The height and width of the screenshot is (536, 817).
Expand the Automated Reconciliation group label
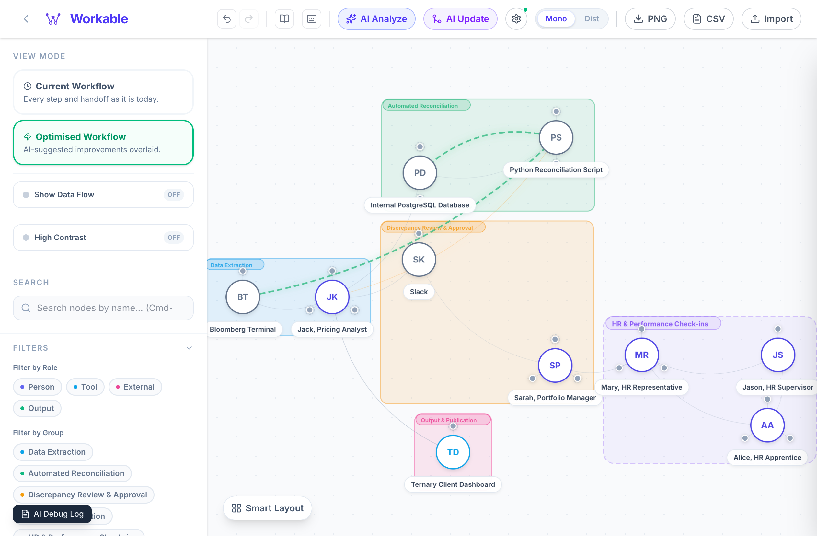click(426, 106)
